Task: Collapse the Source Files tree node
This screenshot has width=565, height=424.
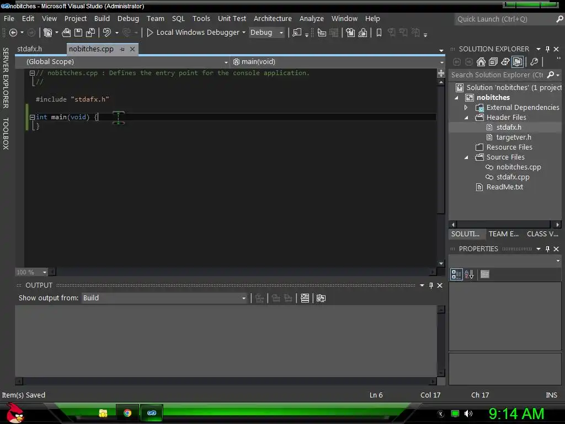Action: tap(466, 157)
